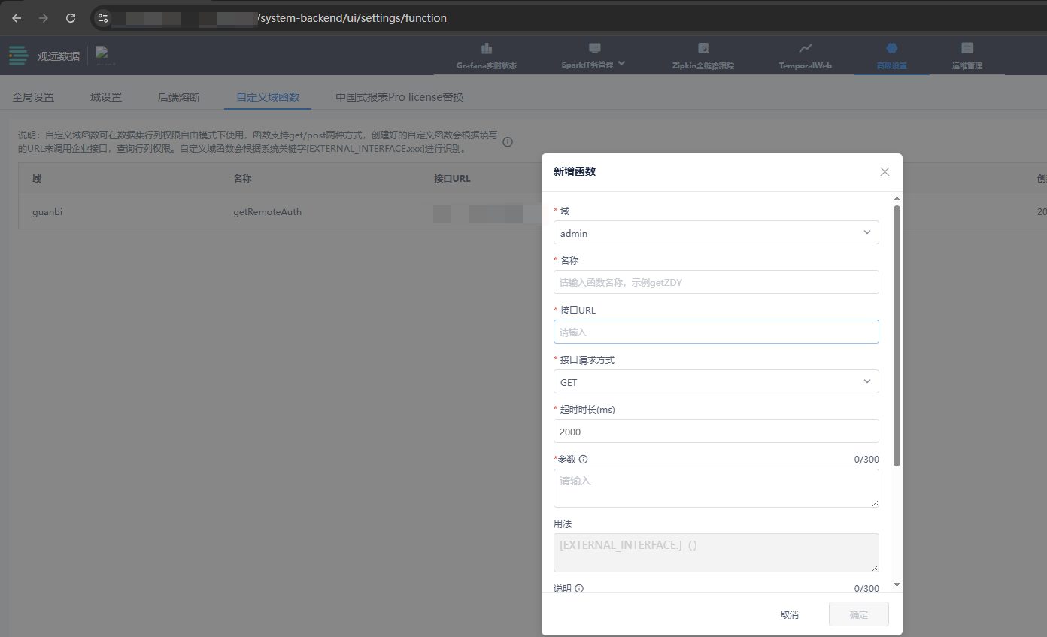Open Grafana实时状态 from top navigation
Screen dimensions: 1047x637
coord(487,57)
